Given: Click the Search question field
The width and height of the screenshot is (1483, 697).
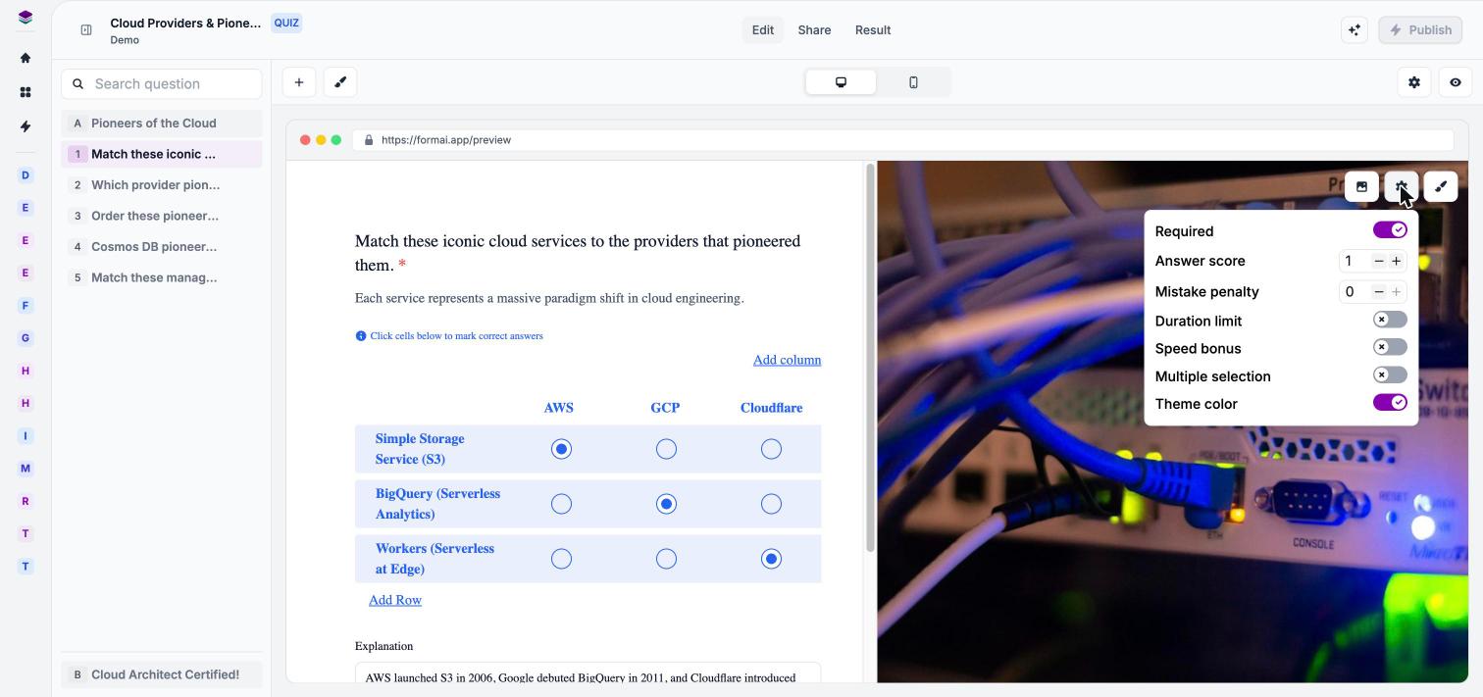Looking at the screenshot, I should (162, 84).
